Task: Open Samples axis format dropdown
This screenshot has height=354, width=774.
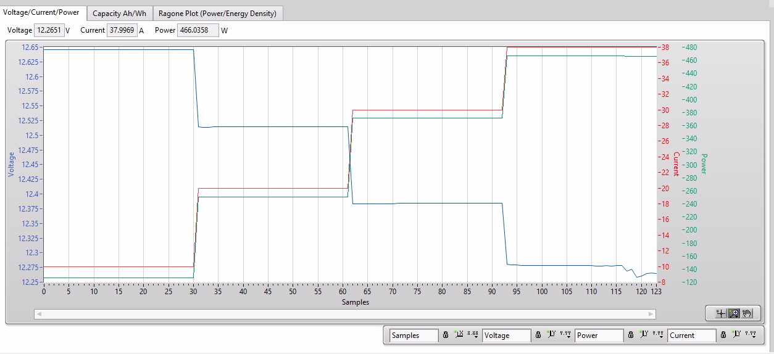Action: [473, 335]
